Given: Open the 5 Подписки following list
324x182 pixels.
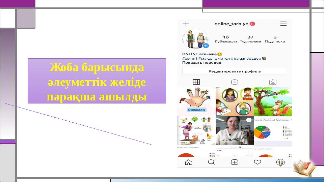Looking at the screenshot, I should [275, 39].
